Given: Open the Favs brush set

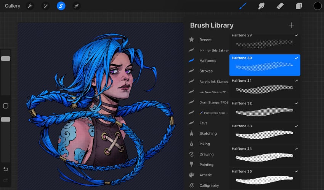Looking at the screenshot, I should pyautogui.click(x=209, y=123).
